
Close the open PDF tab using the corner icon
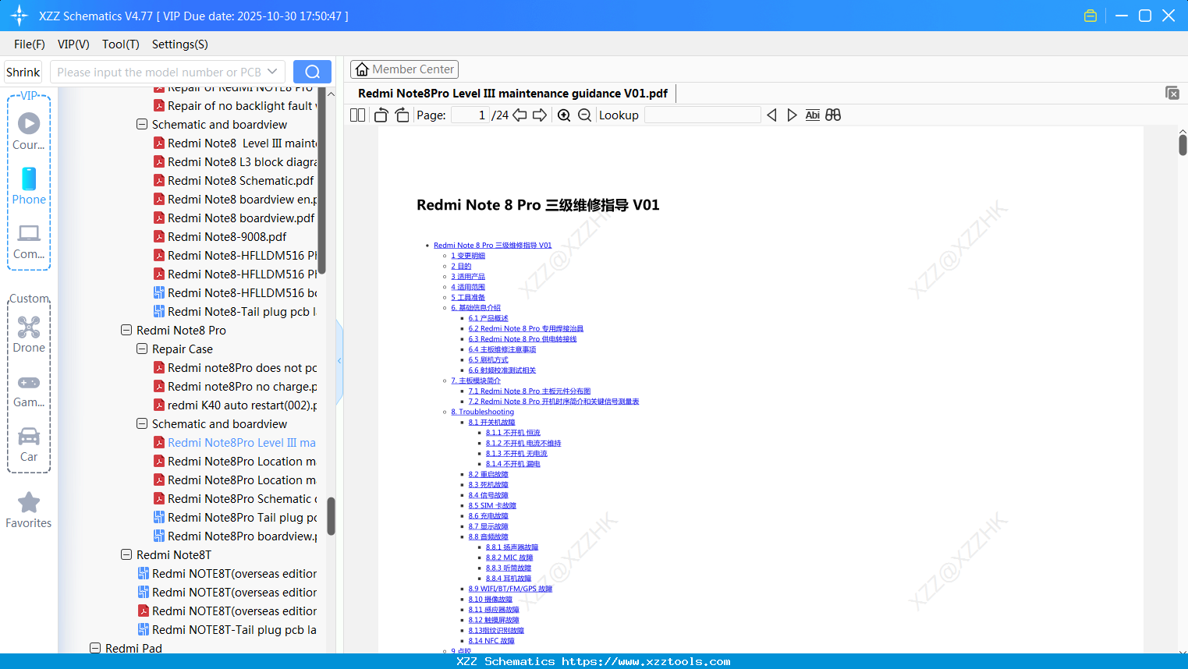click(x=1172, y=93)
